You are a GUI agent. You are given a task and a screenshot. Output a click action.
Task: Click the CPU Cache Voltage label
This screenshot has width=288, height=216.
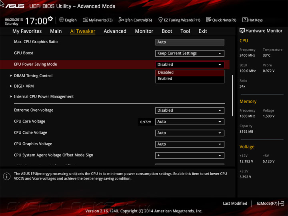pos(30,132)
